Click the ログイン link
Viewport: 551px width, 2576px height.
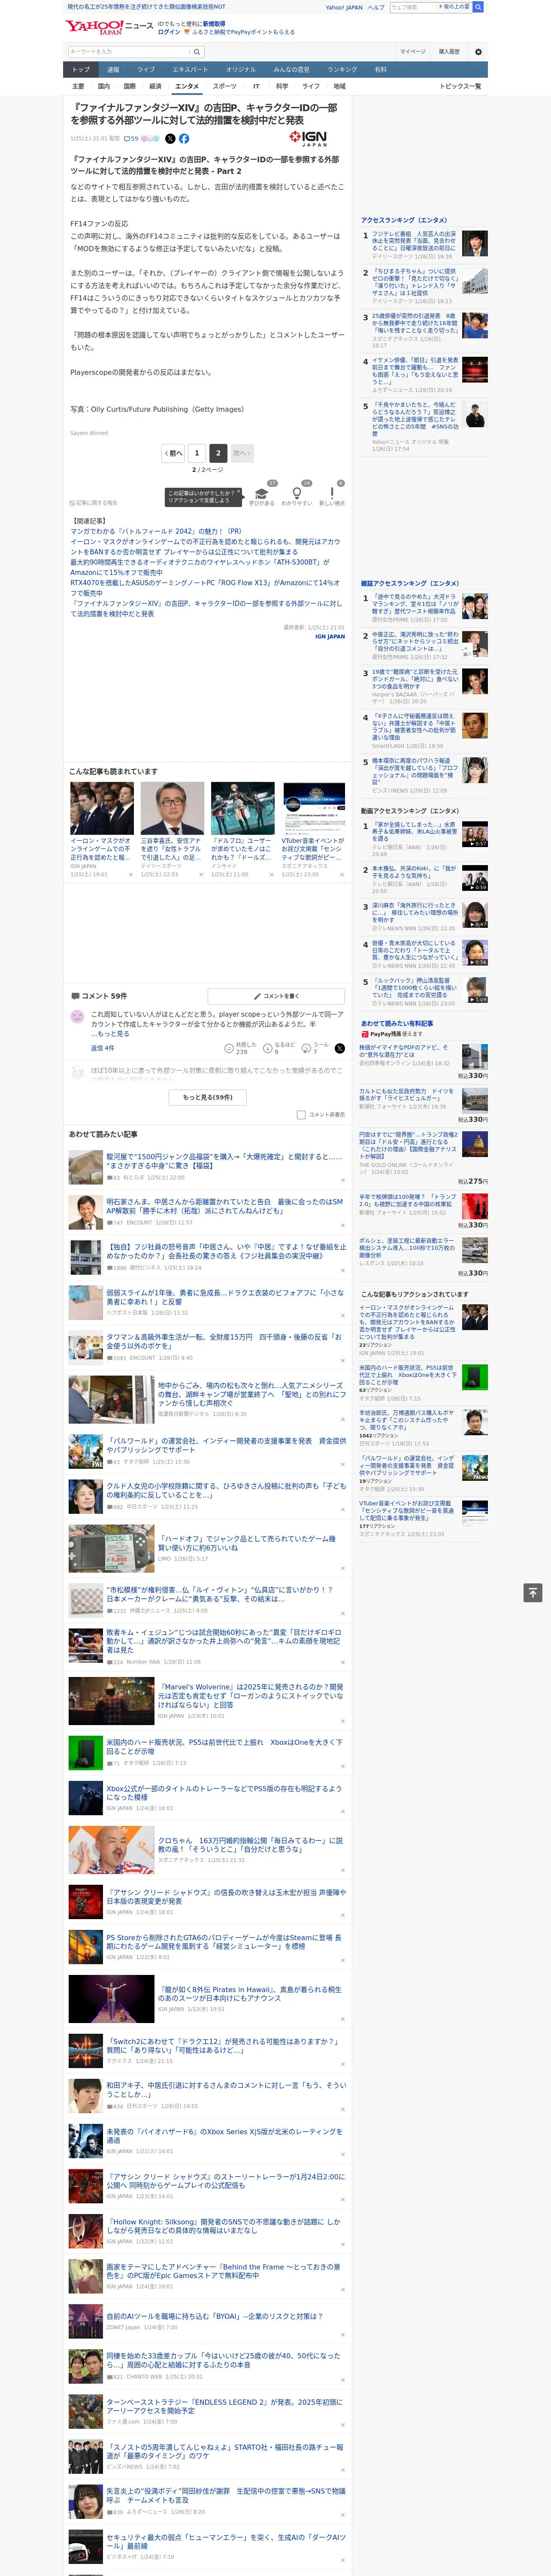coord(169,32)
